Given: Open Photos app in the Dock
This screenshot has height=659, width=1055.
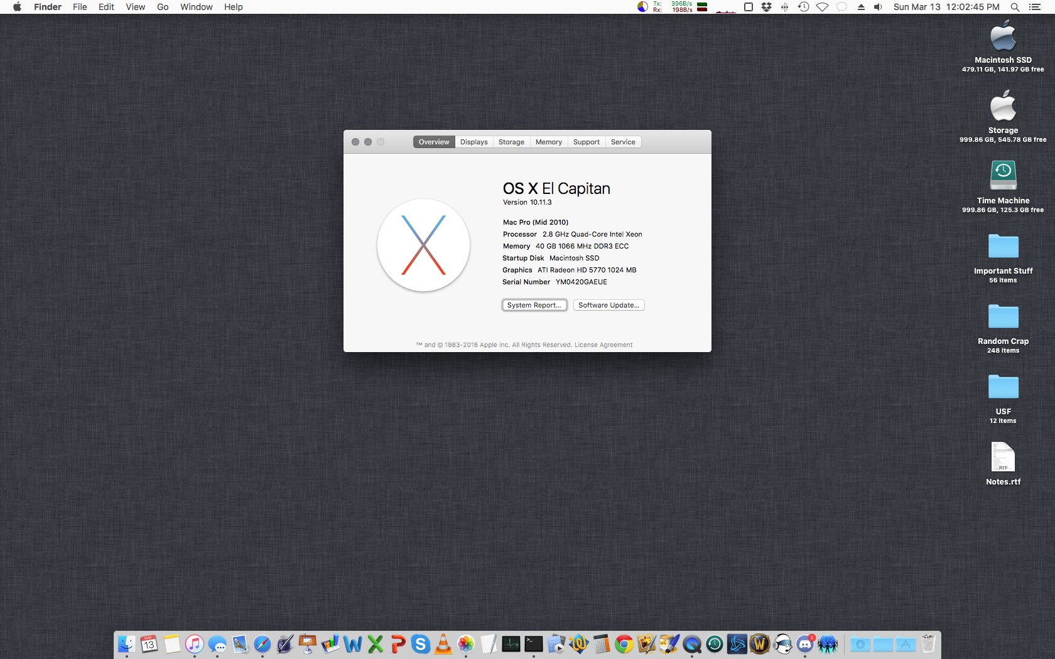Looking at the screenshot, I should point(466,644).
